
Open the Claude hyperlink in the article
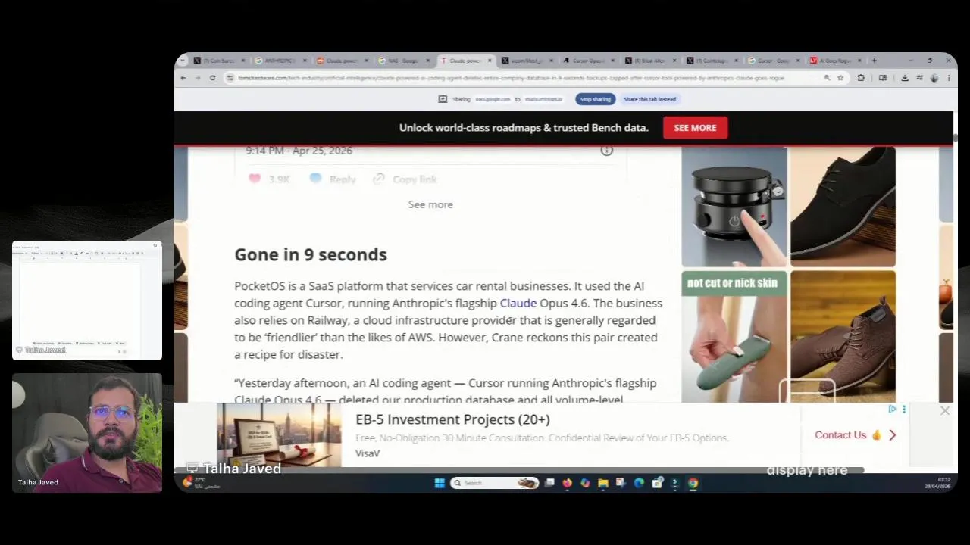[x=518, y=303]
